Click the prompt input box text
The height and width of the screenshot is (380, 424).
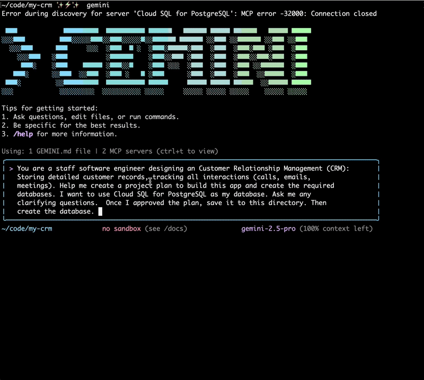click(183, 190)
